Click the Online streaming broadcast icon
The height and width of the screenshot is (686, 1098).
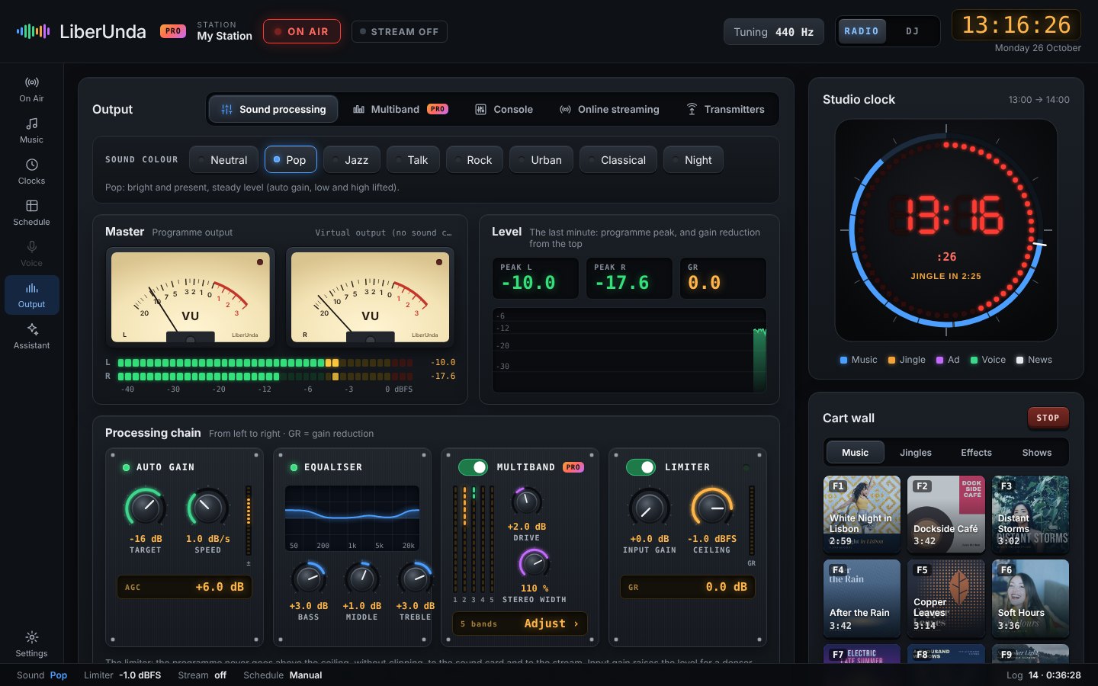pos(565,110)
